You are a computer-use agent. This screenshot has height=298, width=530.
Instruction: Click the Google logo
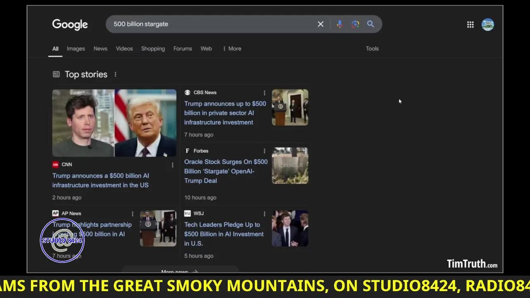pos(70,24)
